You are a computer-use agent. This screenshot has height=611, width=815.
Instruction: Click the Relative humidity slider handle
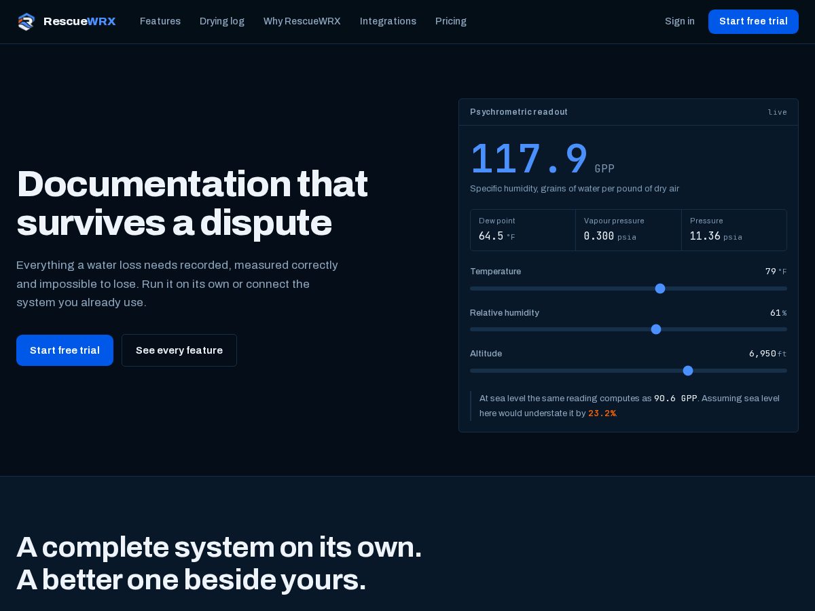656,329
